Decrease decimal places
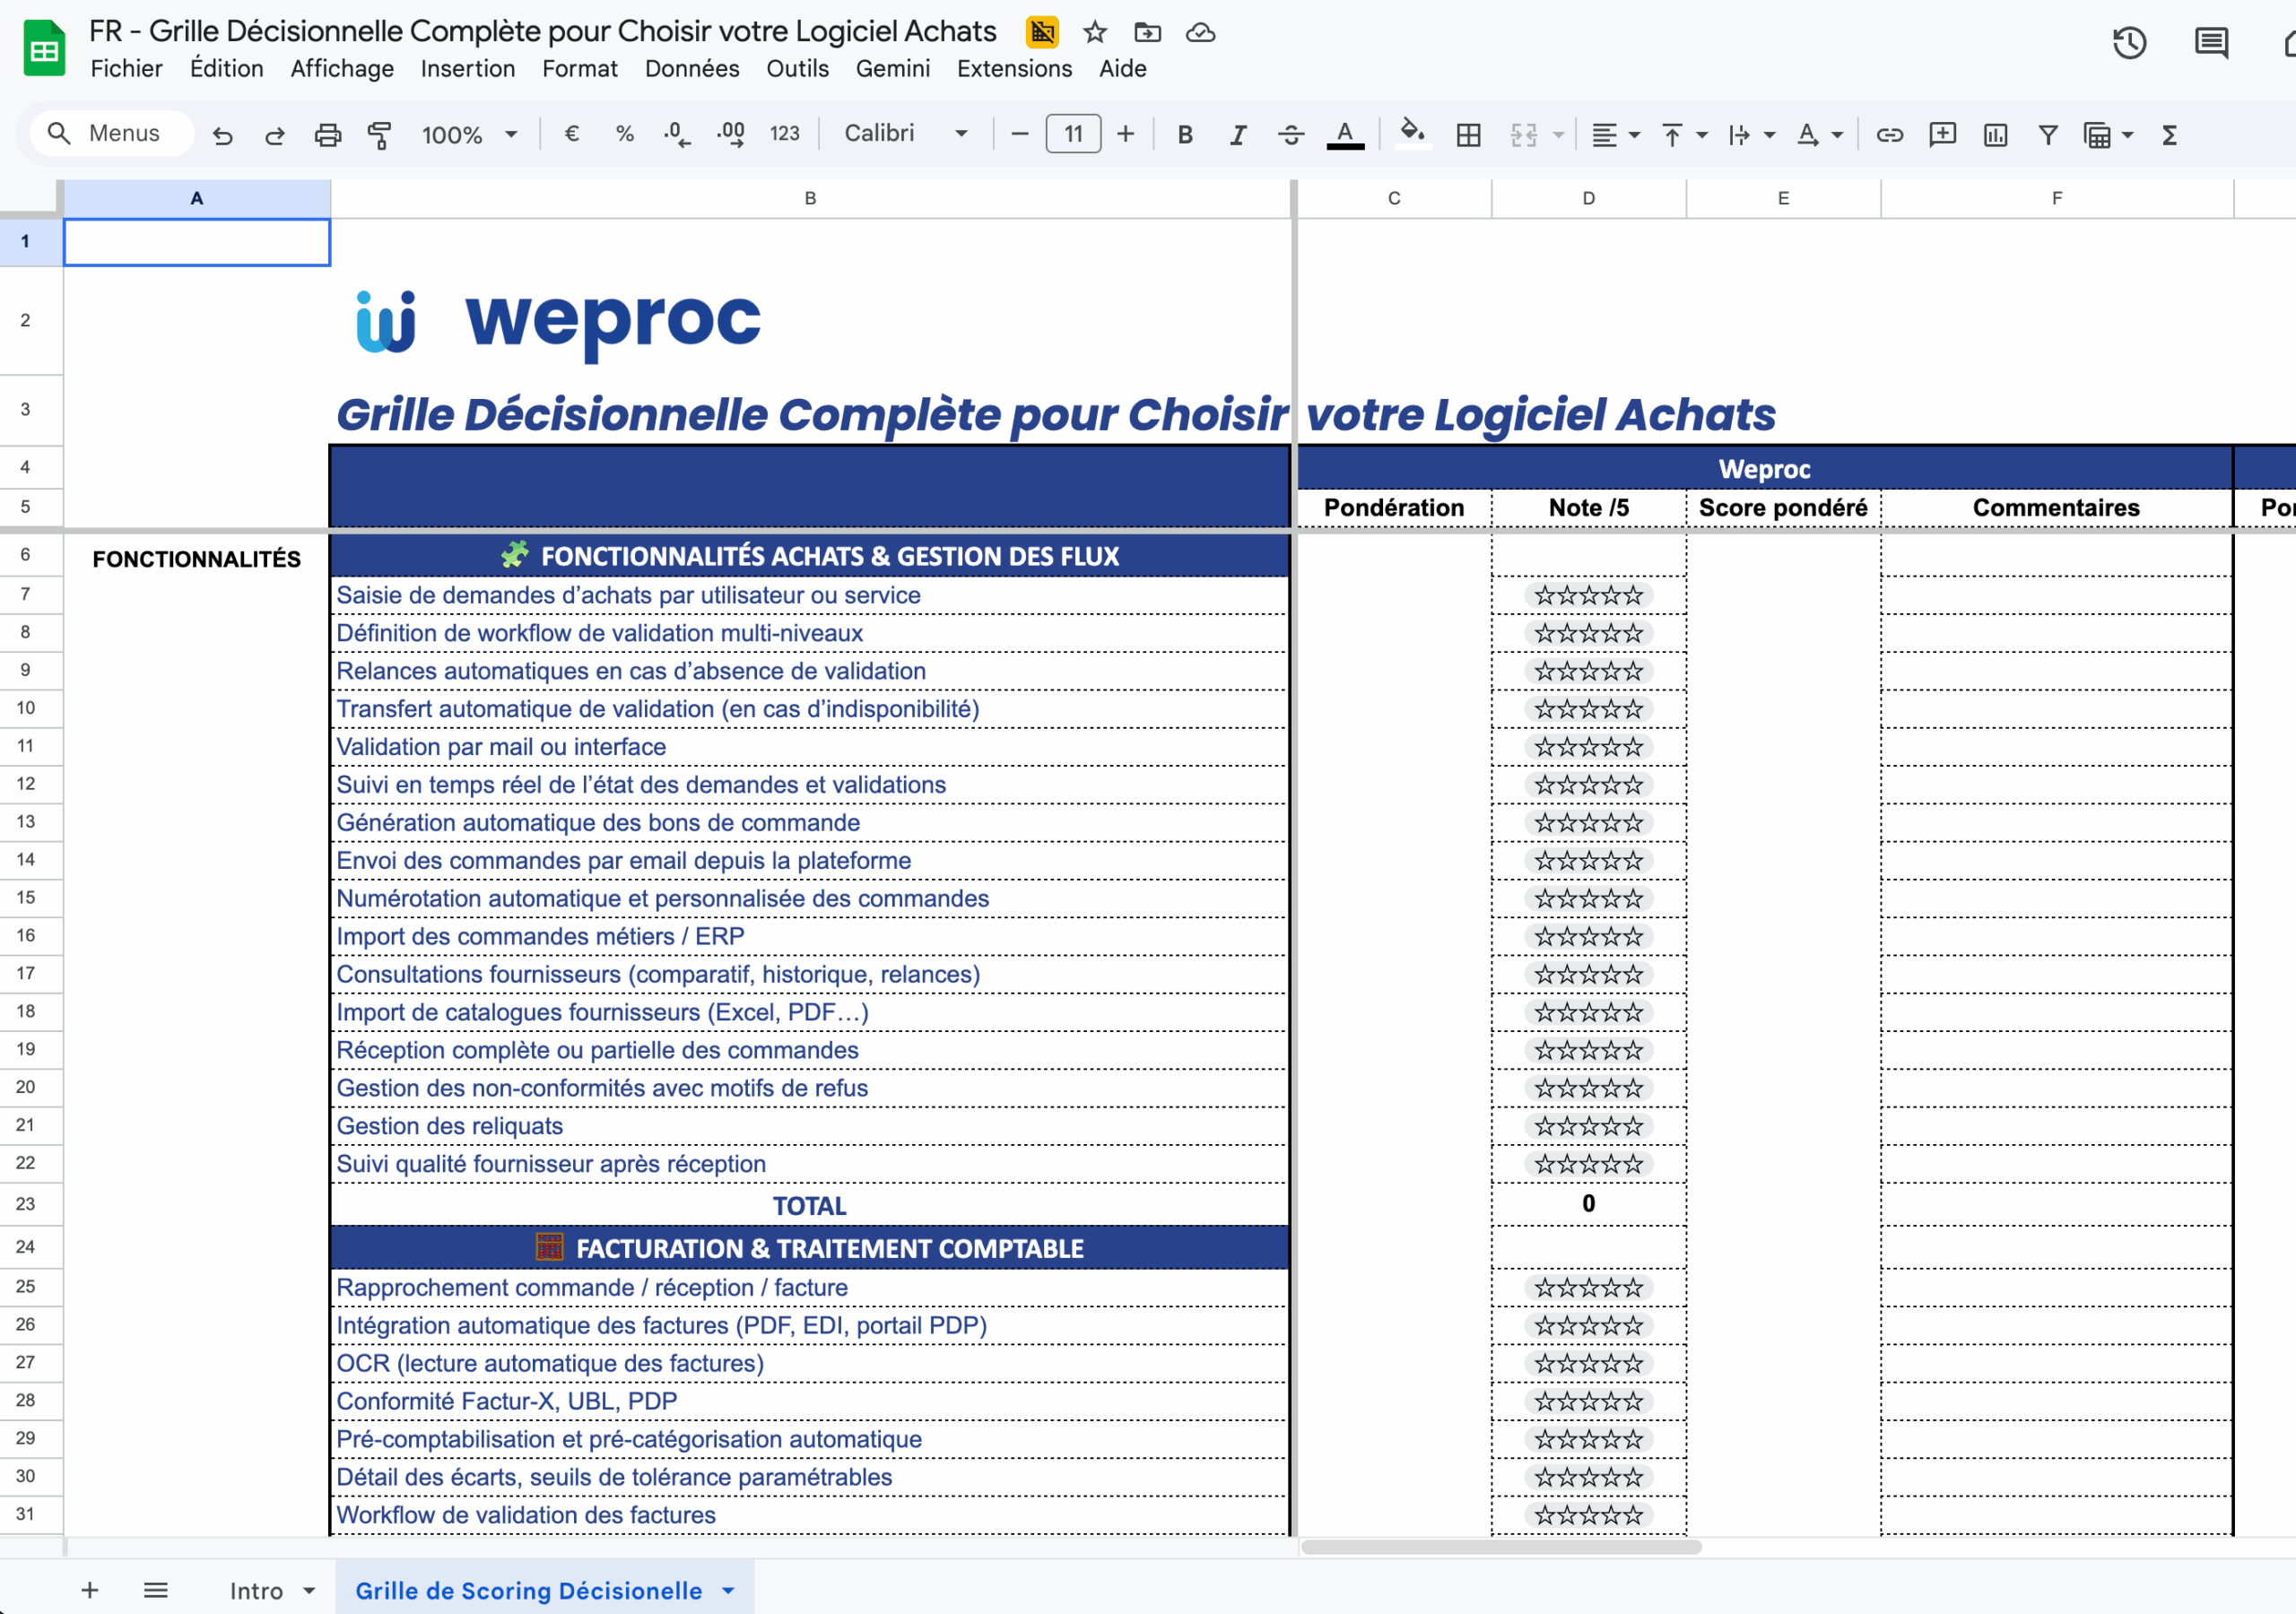2296x1614 pixels. point(677,134)
